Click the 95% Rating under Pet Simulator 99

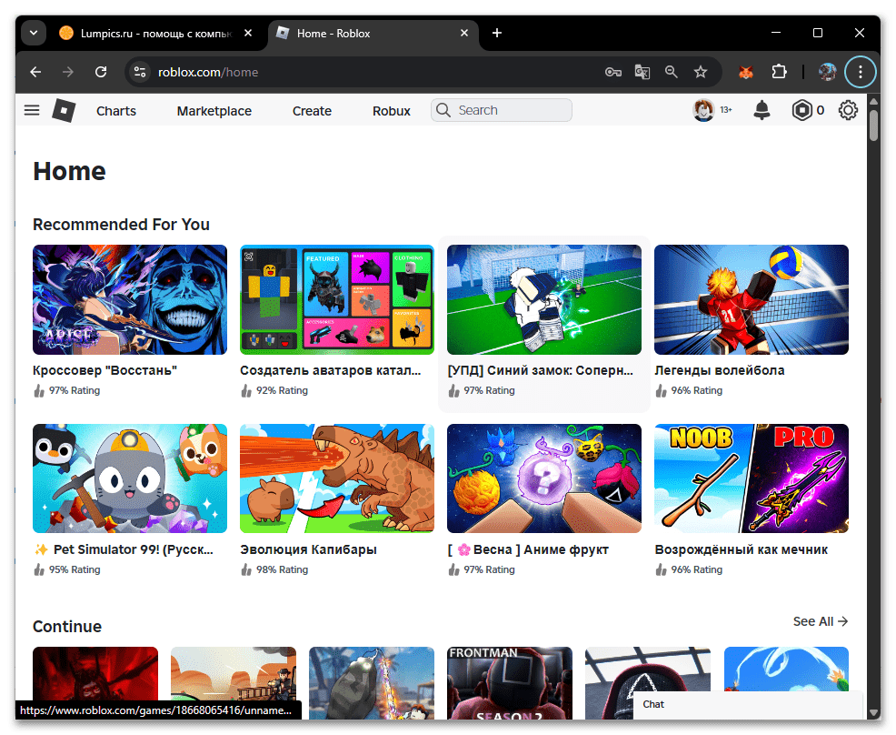[x=67, y=569]
